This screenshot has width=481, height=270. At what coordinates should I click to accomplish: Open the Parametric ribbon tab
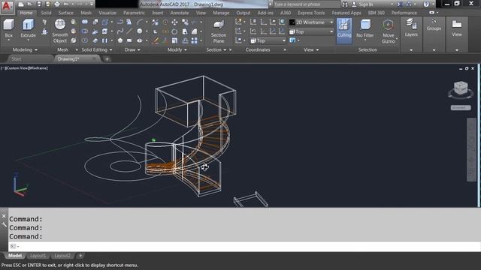point(134,13)
